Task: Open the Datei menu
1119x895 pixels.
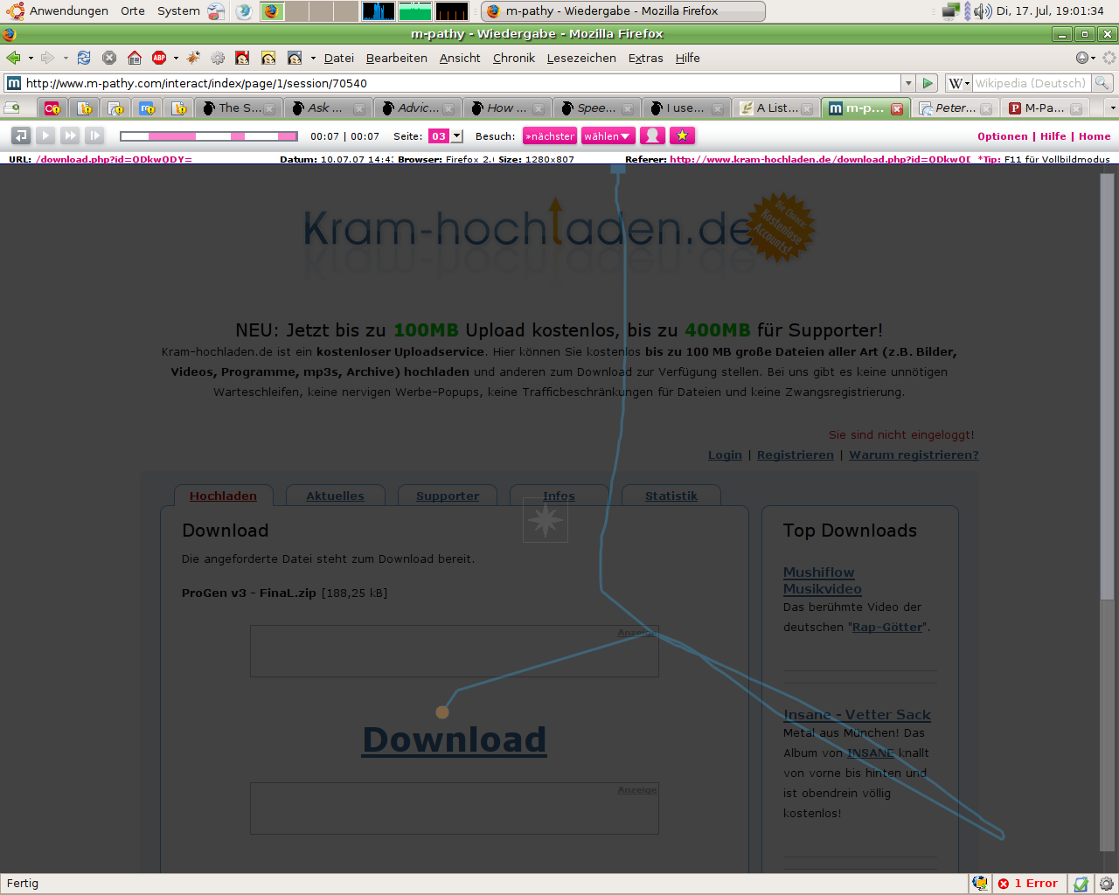Action: pyautogui.click(x=339, y=58)
